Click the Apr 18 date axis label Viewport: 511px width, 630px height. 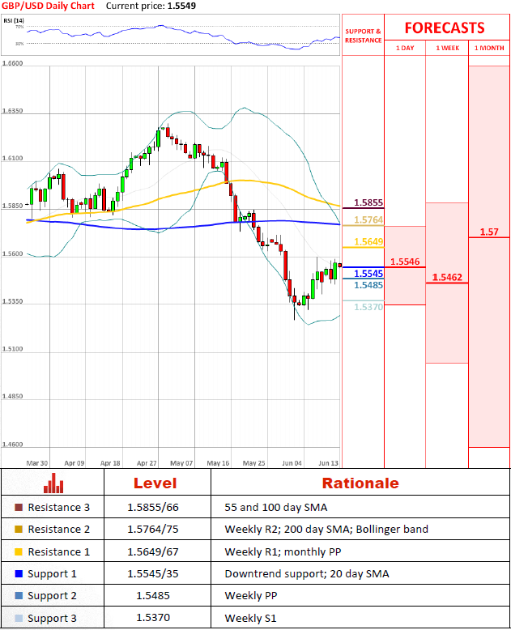pyautogui.click(x=110, y=463)
